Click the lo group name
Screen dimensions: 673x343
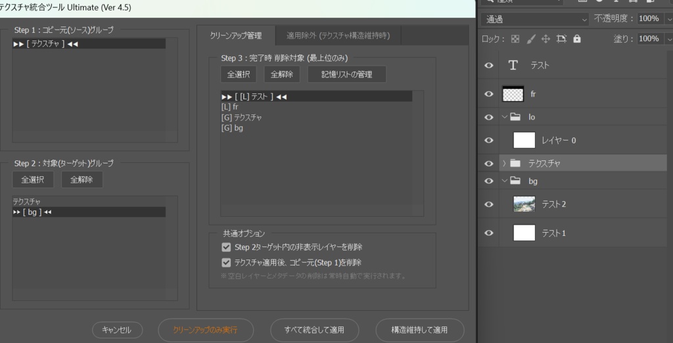532,117
